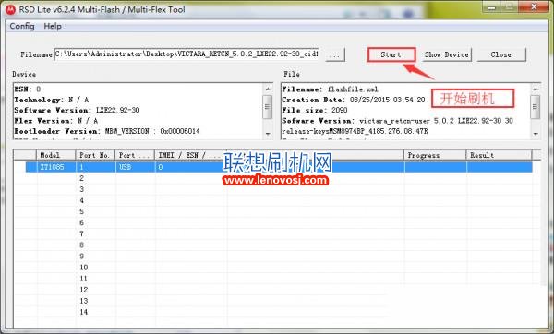Click the Device panel scrollbar thumb
Screen dimensions: 554x334
pos(268,107)
